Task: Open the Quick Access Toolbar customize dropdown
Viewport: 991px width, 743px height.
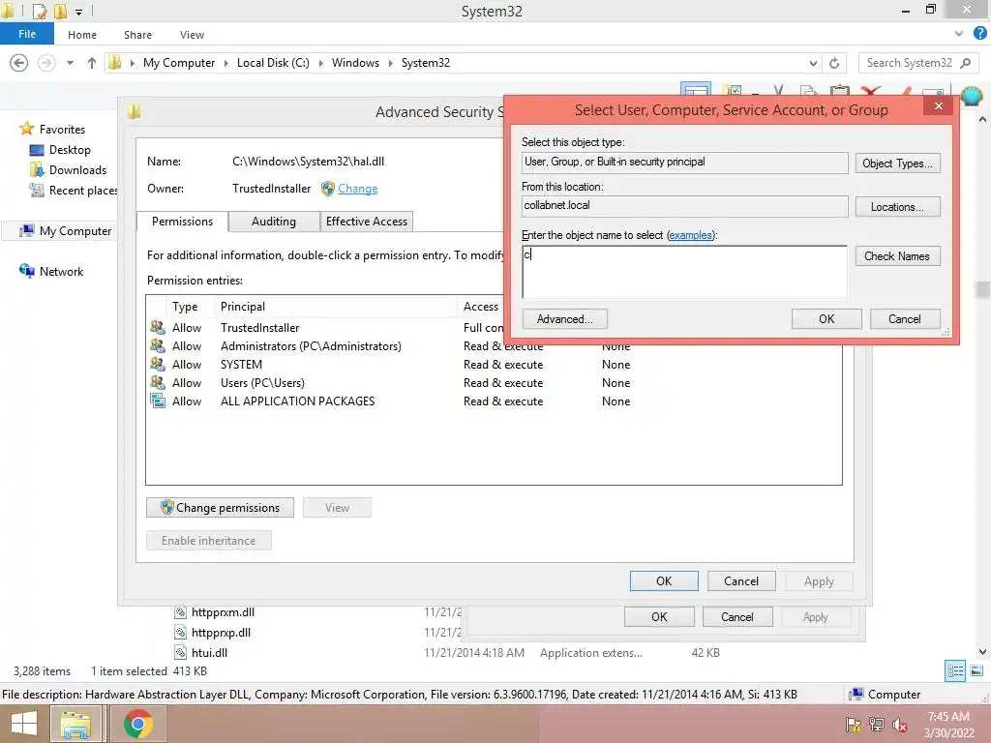Action: click(79, 12)
